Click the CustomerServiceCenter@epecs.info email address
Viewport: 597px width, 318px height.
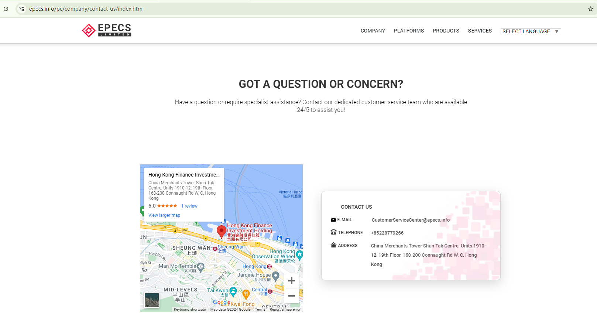pos(411,220)
